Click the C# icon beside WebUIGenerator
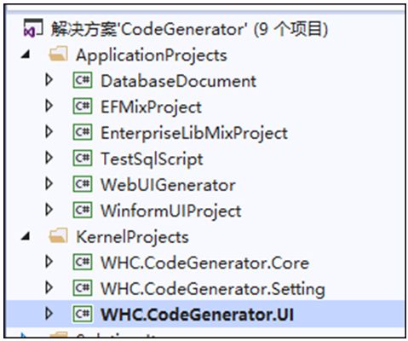 click(83, 184)
